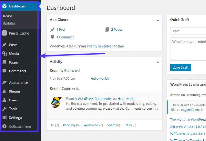Follow the Twenty Seventeen theme link
The width and height of the screenshot is (206, 141).
[x=100, y=46]
